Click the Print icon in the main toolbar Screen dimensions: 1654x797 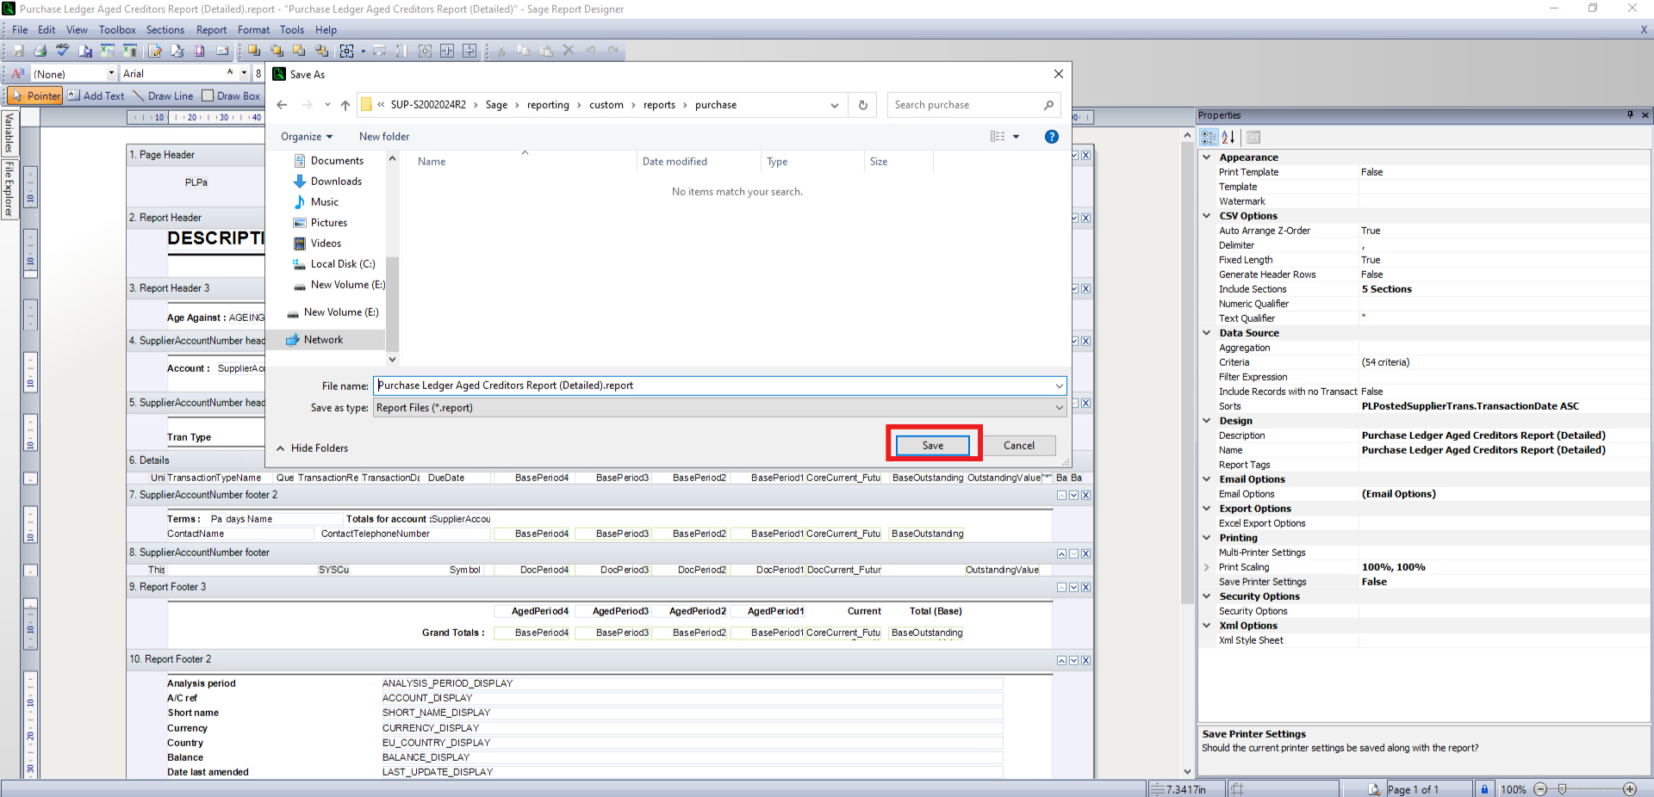point(40,51)
